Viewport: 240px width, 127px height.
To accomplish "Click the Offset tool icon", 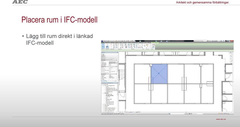I will pyautogui.click(x=129, y=45).
